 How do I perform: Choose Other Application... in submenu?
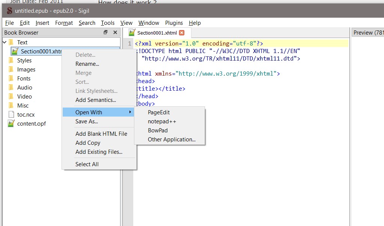tap(169, 140)
